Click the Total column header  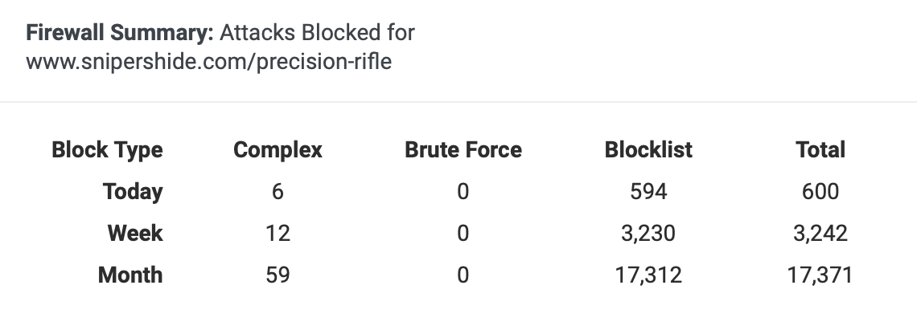click(x=820, y=150)
